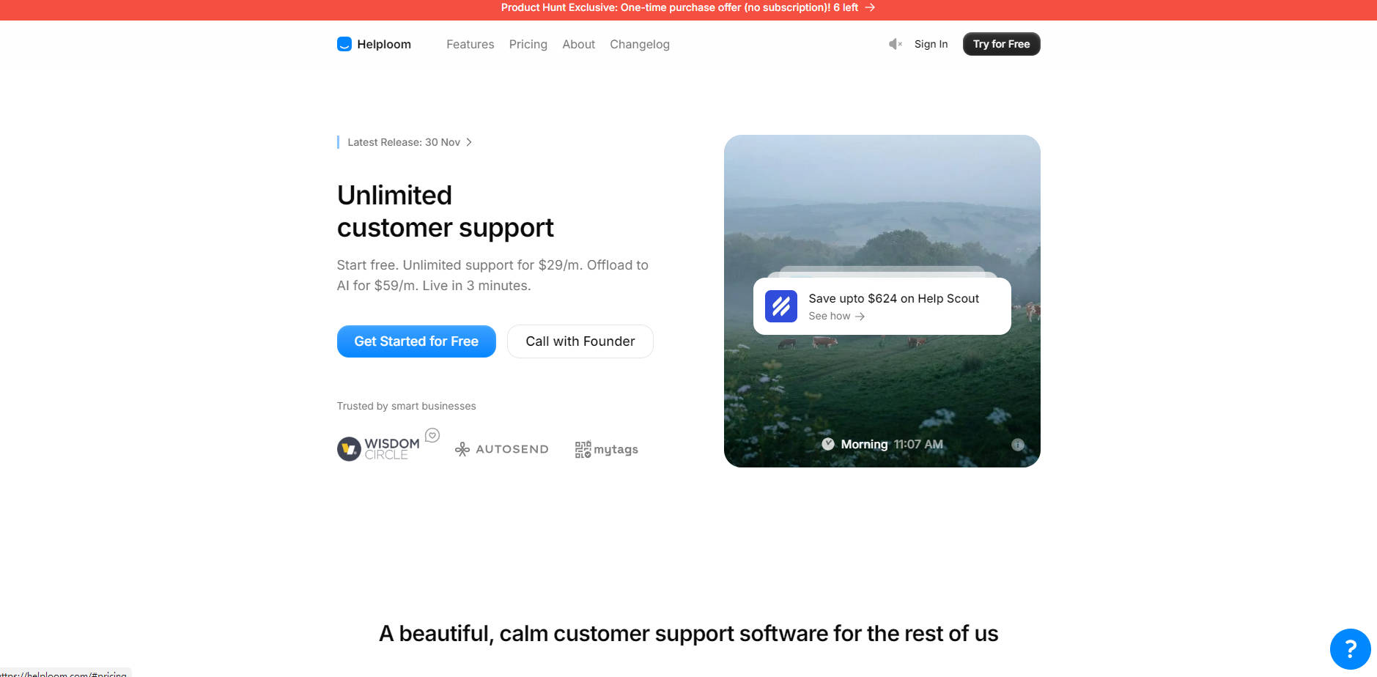Screen dimensions: 1377x677
Task: Open the Features menu item
Action: tap(470, 44)
